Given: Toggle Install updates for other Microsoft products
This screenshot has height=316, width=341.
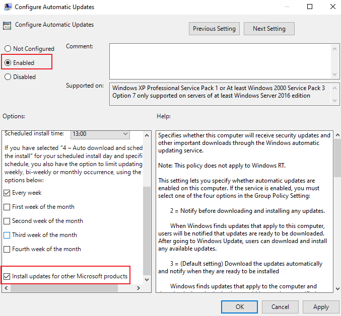Looking at the screenshot, I should tap(7, 276).
